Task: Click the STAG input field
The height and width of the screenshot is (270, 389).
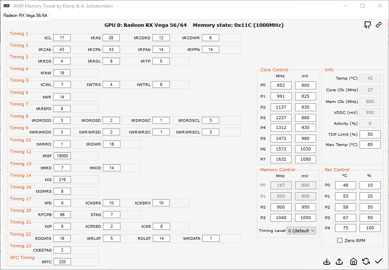Action: [112, 215]
